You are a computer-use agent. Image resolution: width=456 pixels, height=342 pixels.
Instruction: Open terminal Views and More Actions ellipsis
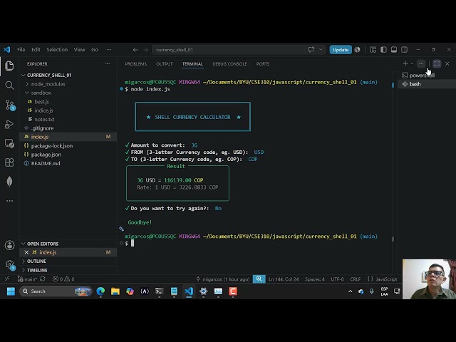point(421,63)
